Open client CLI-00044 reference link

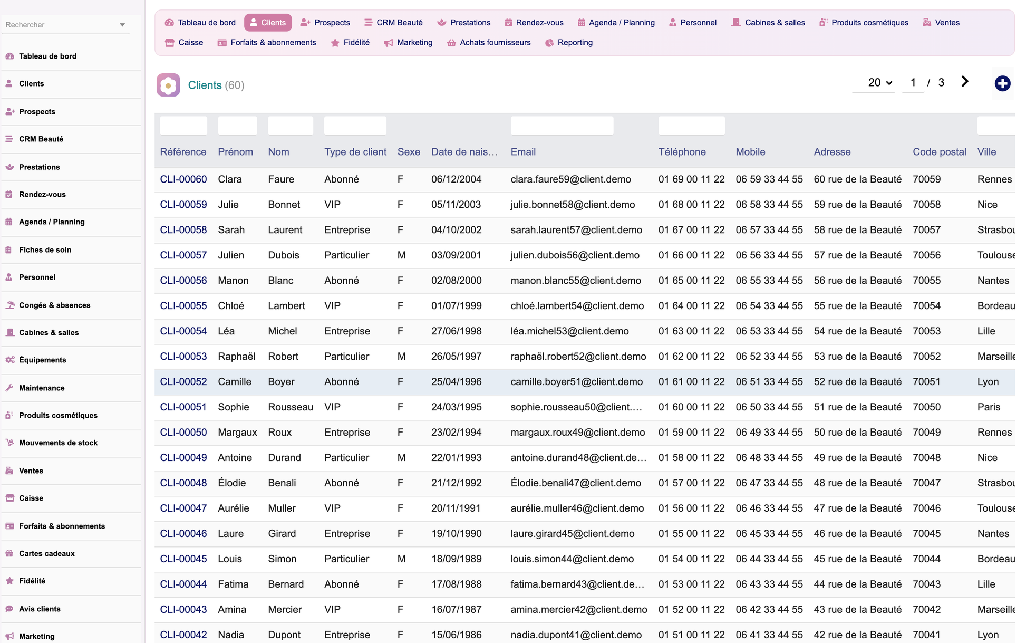click(x=183, y=584)
